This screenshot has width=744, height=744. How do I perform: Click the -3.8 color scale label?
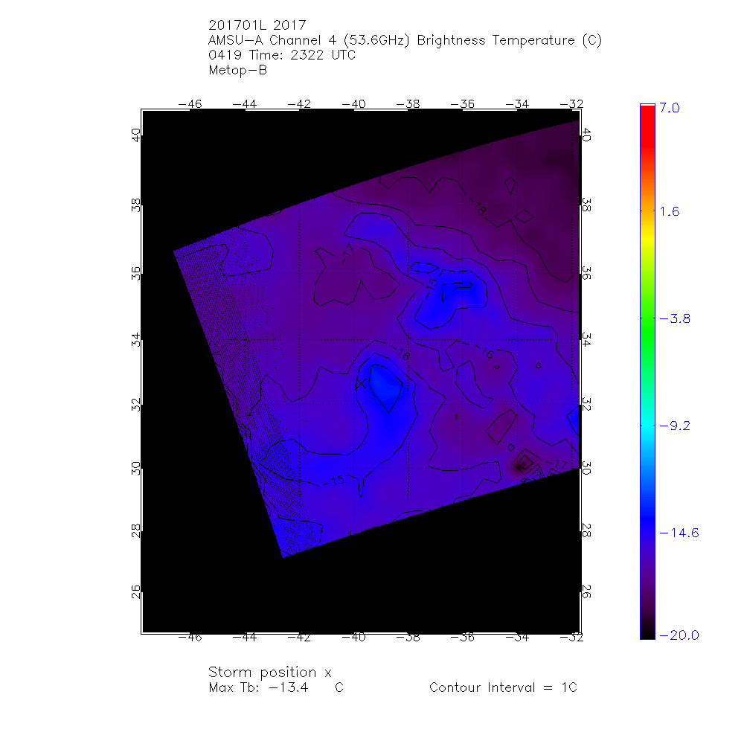[x=675, y=318]
